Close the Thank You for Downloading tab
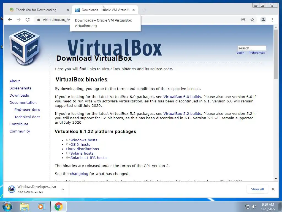 coord(68,10)
